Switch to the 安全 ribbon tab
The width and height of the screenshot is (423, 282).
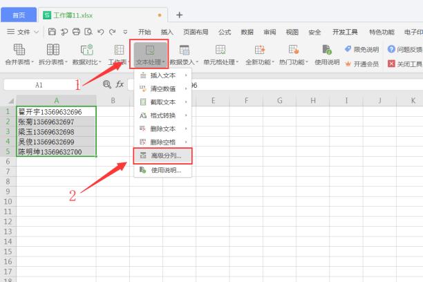pos(314,32)
